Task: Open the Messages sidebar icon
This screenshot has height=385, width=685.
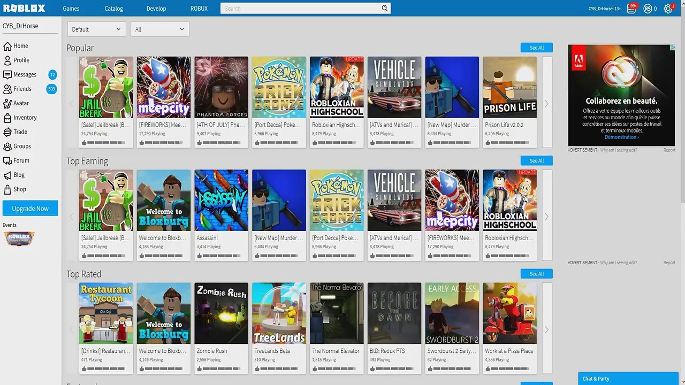Action: click(x=7, y=75)
